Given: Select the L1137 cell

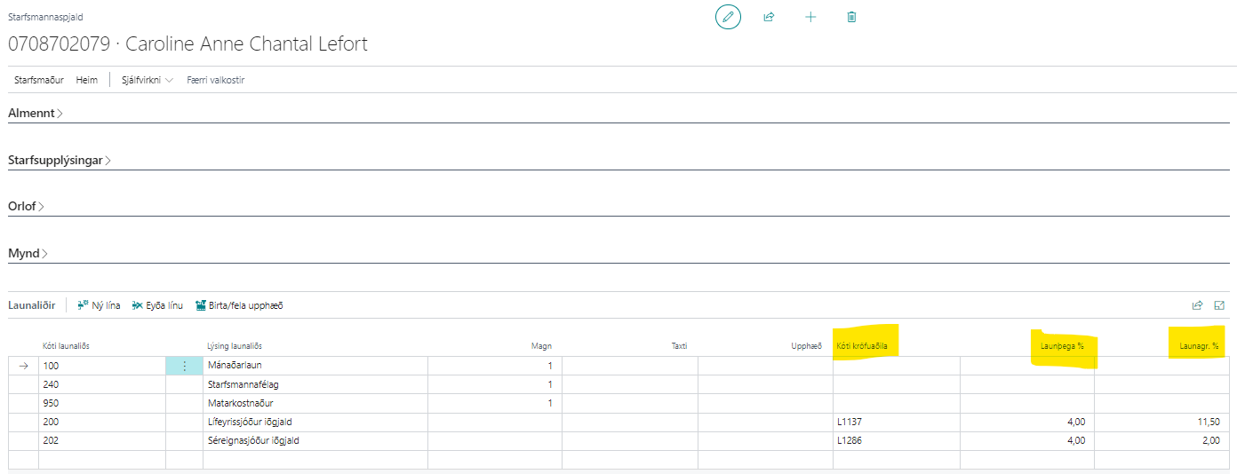Looking at the screenshot, I should [x=895, y=422].
